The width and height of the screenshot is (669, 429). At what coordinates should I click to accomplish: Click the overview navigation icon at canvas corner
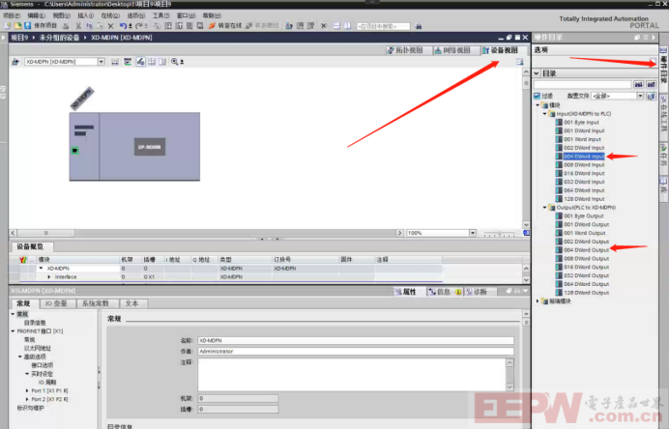click(526, 233)
